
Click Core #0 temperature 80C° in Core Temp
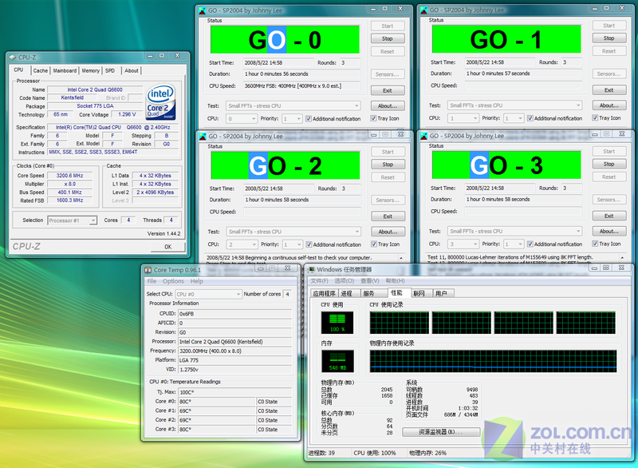pyautogui.click(x=216, y=402)
